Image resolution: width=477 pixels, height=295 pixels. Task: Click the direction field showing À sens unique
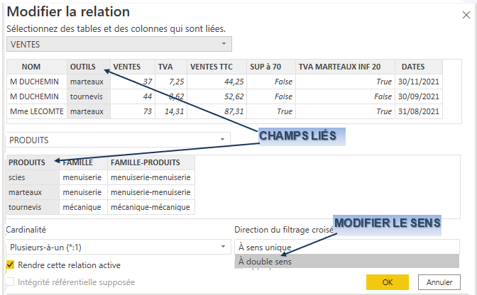click(x=346, y=247)
